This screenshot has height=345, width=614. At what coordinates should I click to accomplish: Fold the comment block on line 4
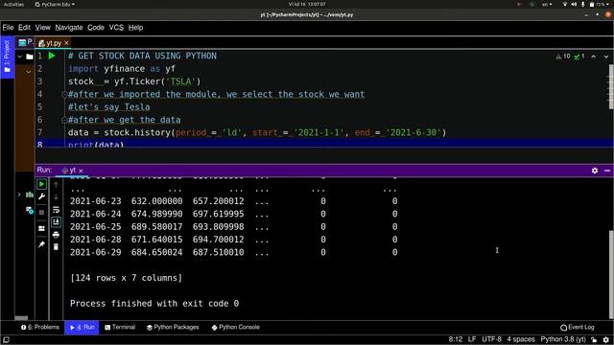64,94
